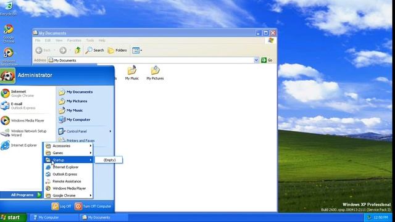Open the Favorites menu
Image resolution: width=395 pixels, height=222 pixels.
[74, 41]
